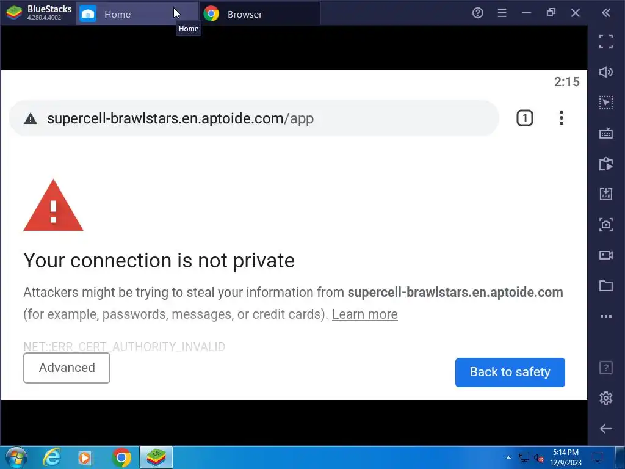
Task: Launch Internet Explorer from taskbar
Action: point(52,457)
